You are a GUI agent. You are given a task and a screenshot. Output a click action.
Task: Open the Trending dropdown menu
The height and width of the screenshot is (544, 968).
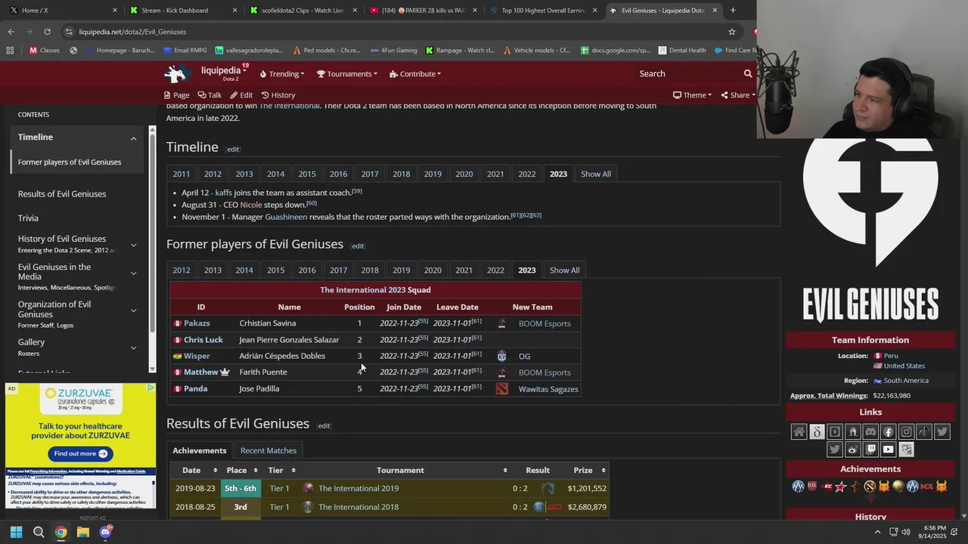(282, 74)
